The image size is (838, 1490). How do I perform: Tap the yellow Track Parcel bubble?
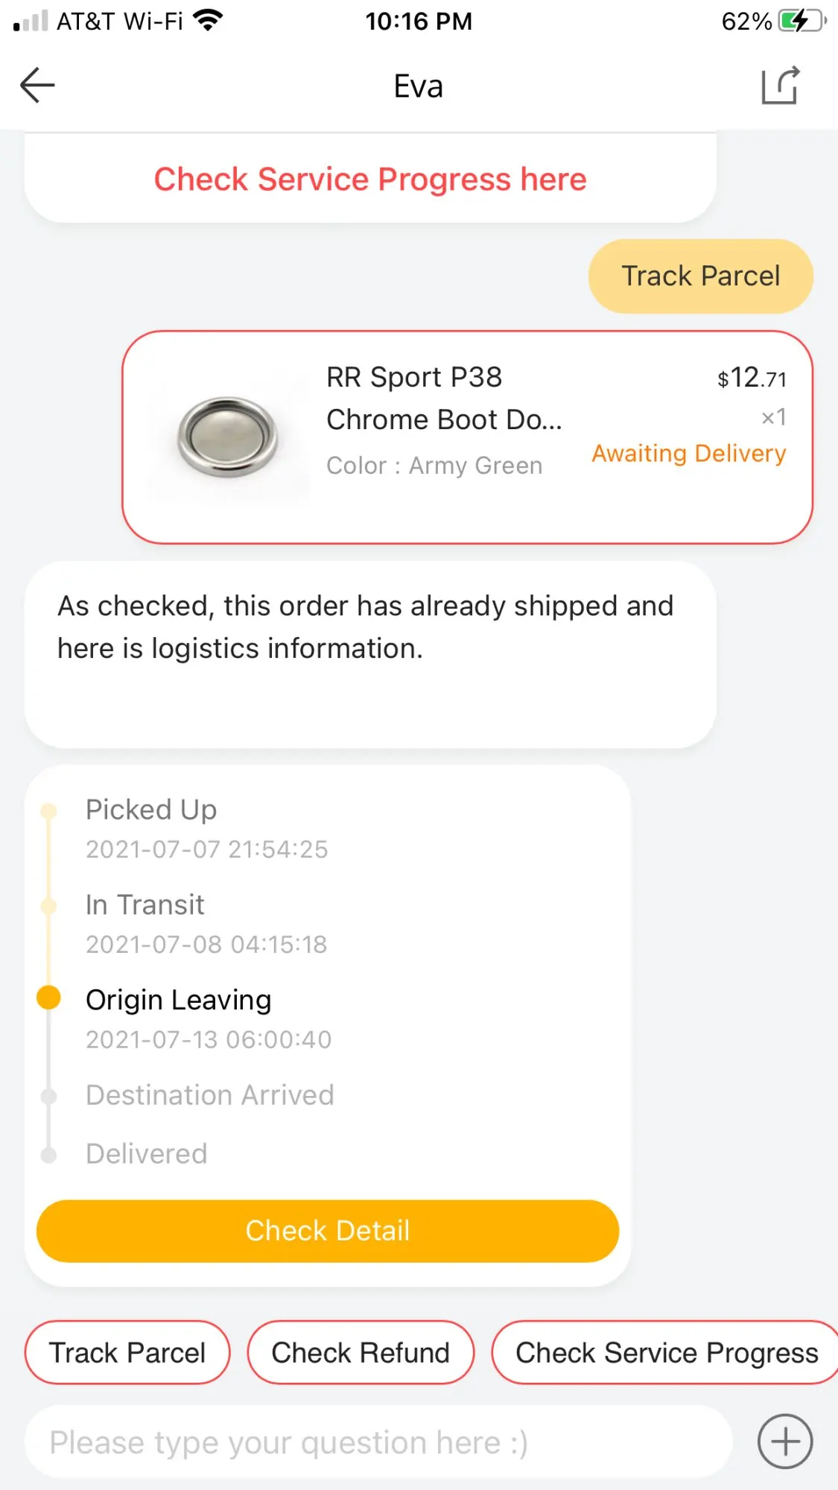(700, 276)
